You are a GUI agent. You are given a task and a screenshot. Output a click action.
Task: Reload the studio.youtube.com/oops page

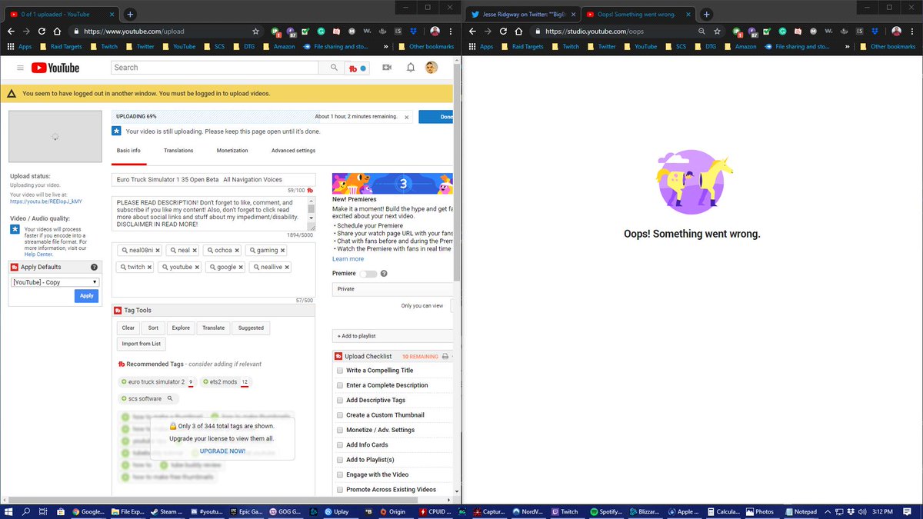[x=504, y=32]
